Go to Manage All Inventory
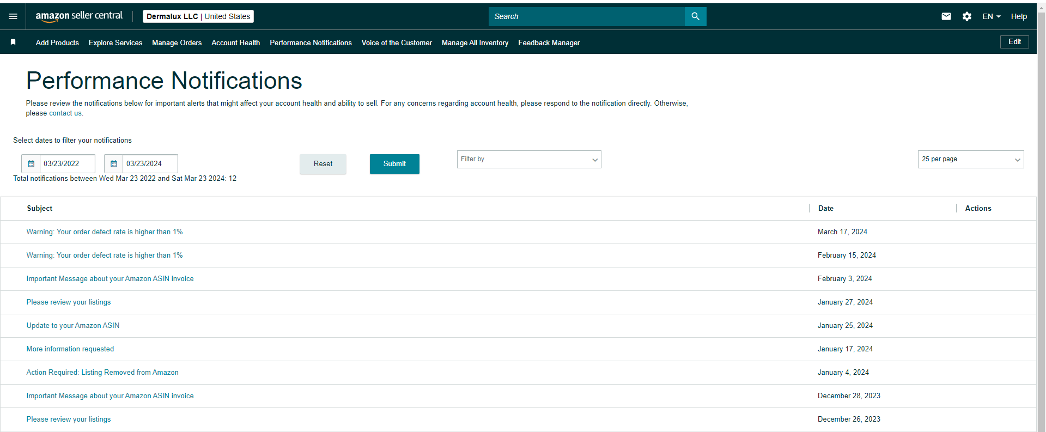 pyautogui.click(x=475, y=42)
